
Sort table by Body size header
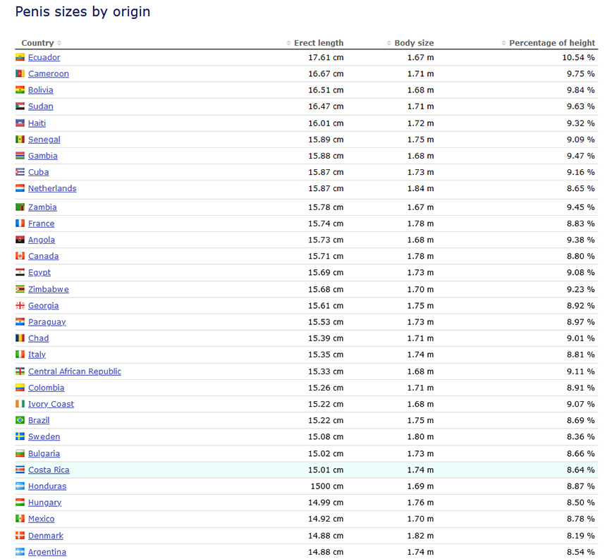coord(413,43)
